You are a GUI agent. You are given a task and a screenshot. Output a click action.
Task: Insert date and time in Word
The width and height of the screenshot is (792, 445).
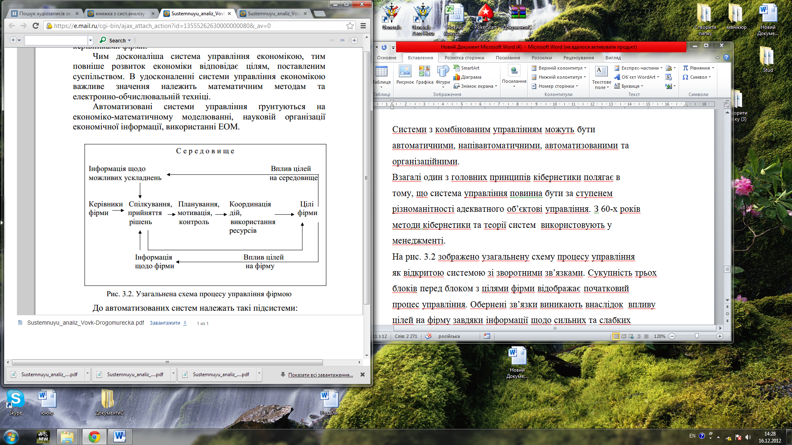(669, 77)
